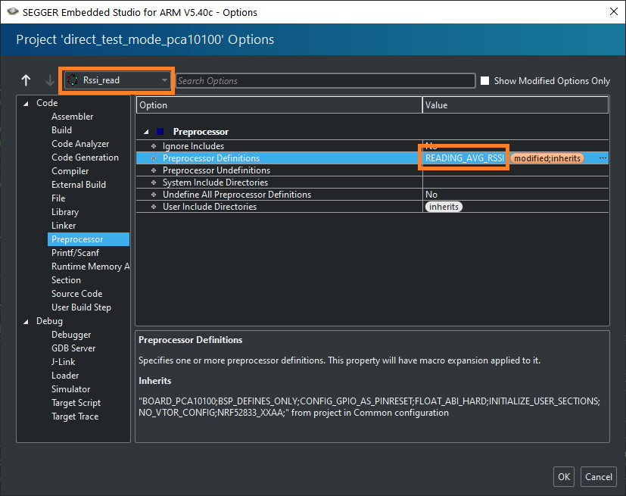Click the ellipsis button on Preprocessor Definitions
This screenshot has width=626, height=496.
click(x=603, y=158)
